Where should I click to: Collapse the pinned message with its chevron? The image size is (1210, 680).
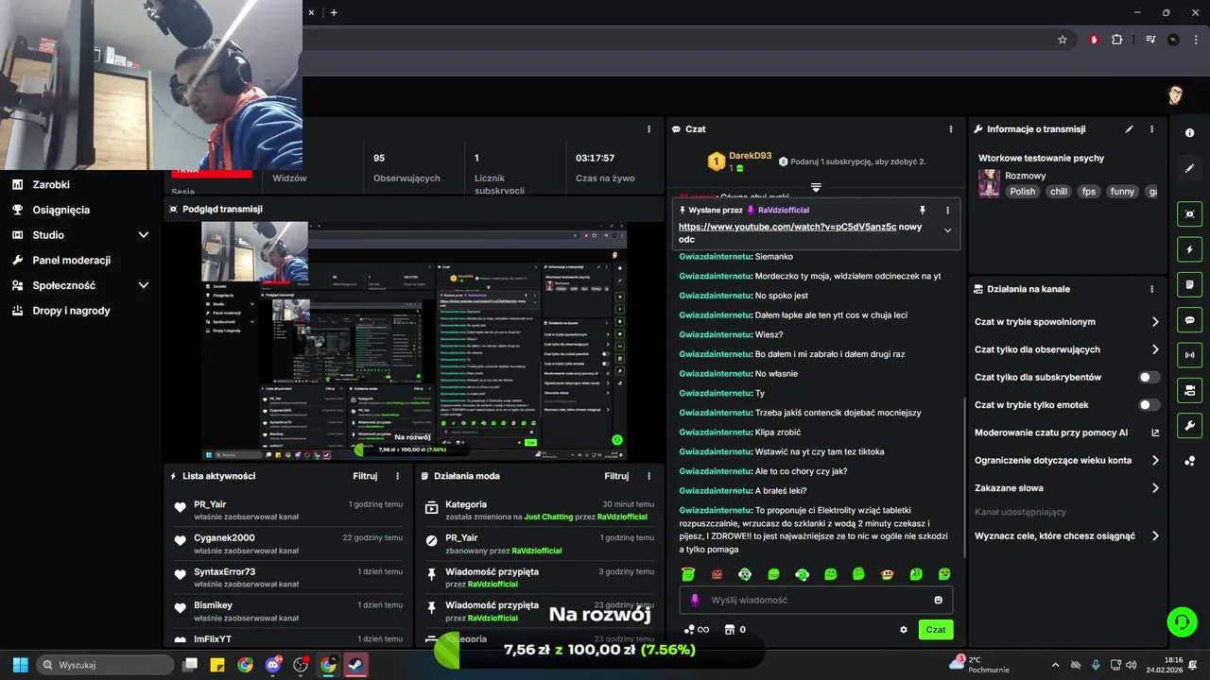[947, 230]
